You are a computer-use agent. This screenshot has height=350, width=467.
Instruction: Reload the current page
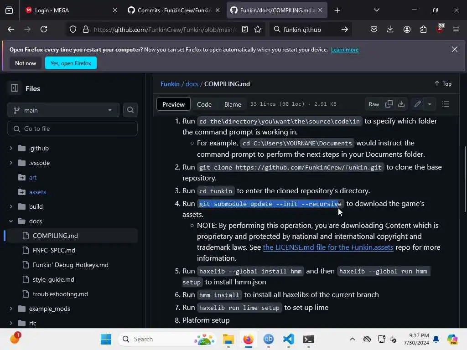click(x=44, y=29)
